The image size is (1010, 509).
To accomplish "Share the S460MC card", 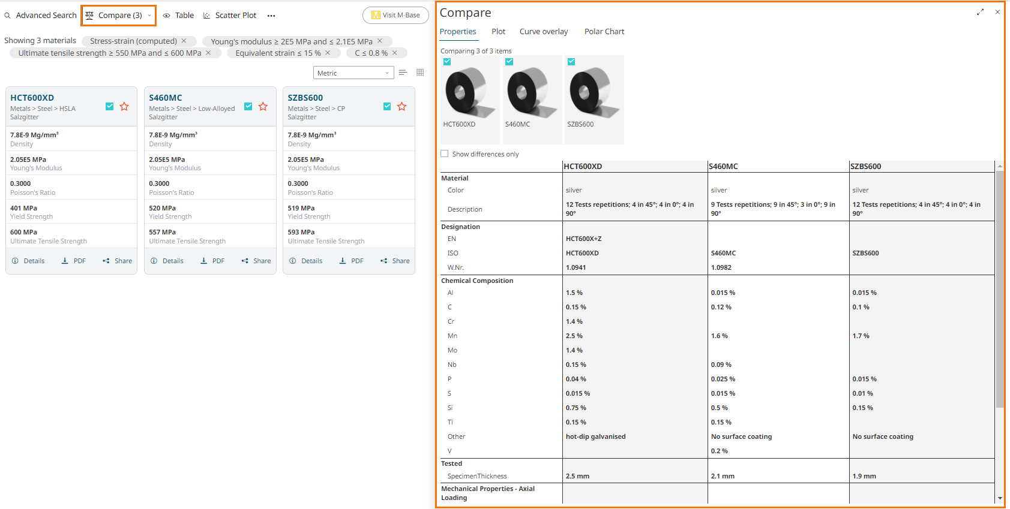I will point(256,261).
